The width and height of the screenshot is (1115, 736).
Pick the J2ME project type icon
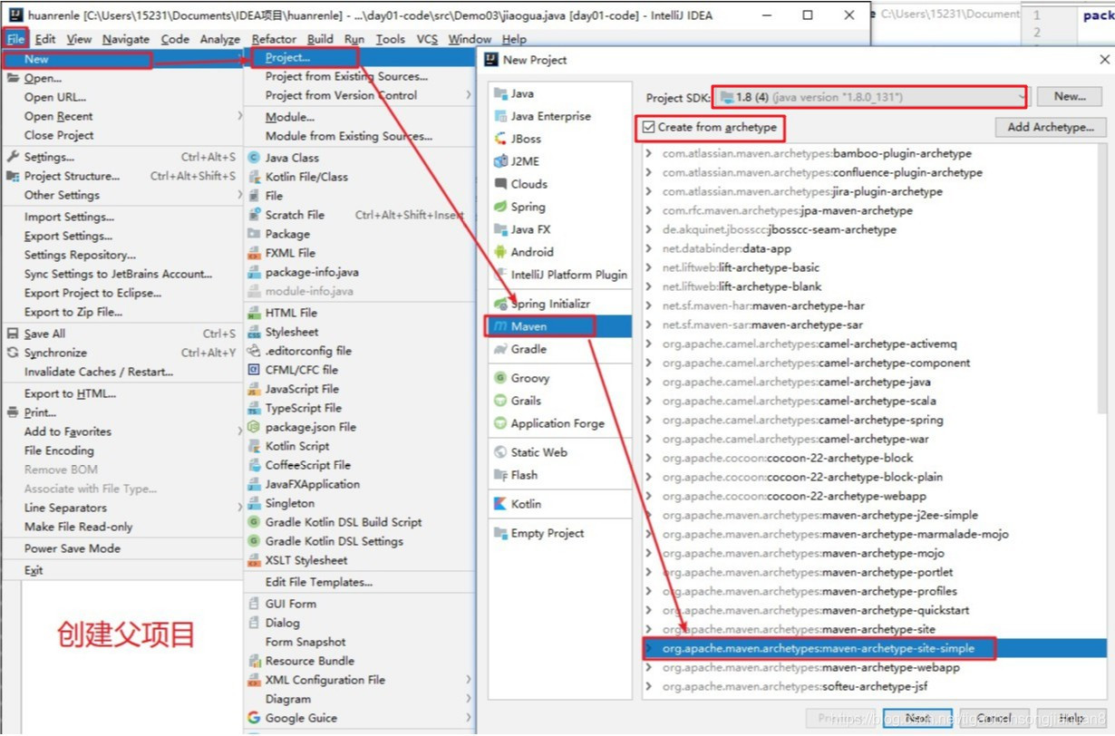pyautogui.click(x=499, y=161)
